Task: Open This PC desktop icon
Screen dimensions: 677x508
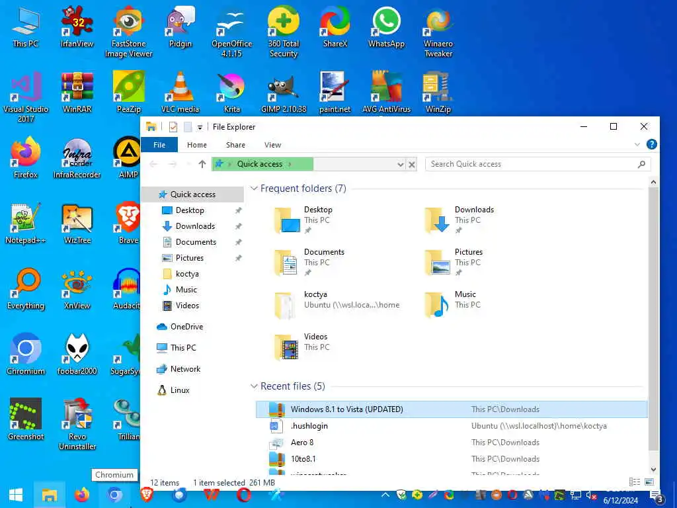Action: tap(26, 26)
